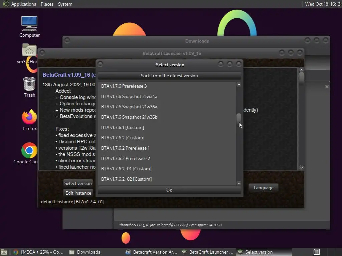Click the changelog scrollbar thumb in launcher
342x256 pixels.
(x=302, y=79)
